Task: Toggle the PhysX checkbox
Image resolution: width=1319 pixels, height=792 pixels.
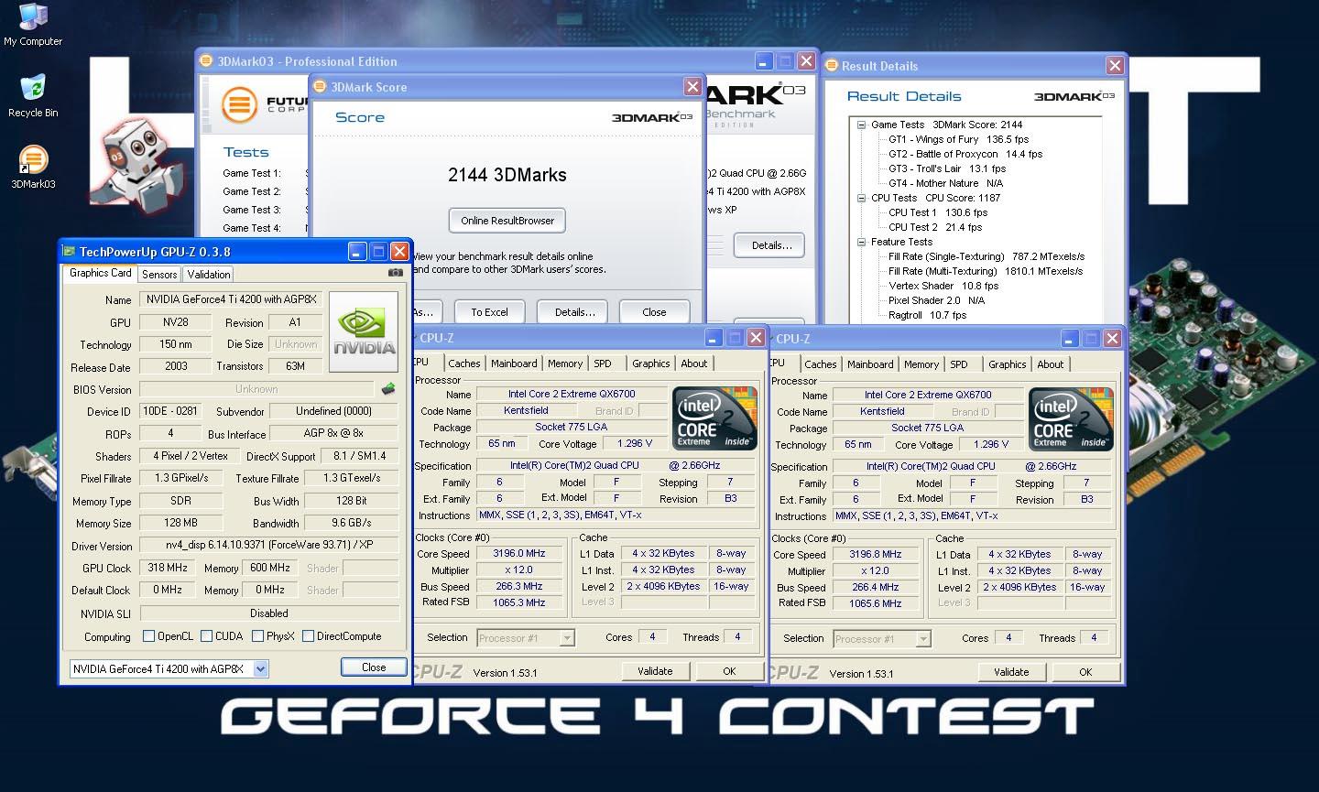Action: [x=257, y=636]
